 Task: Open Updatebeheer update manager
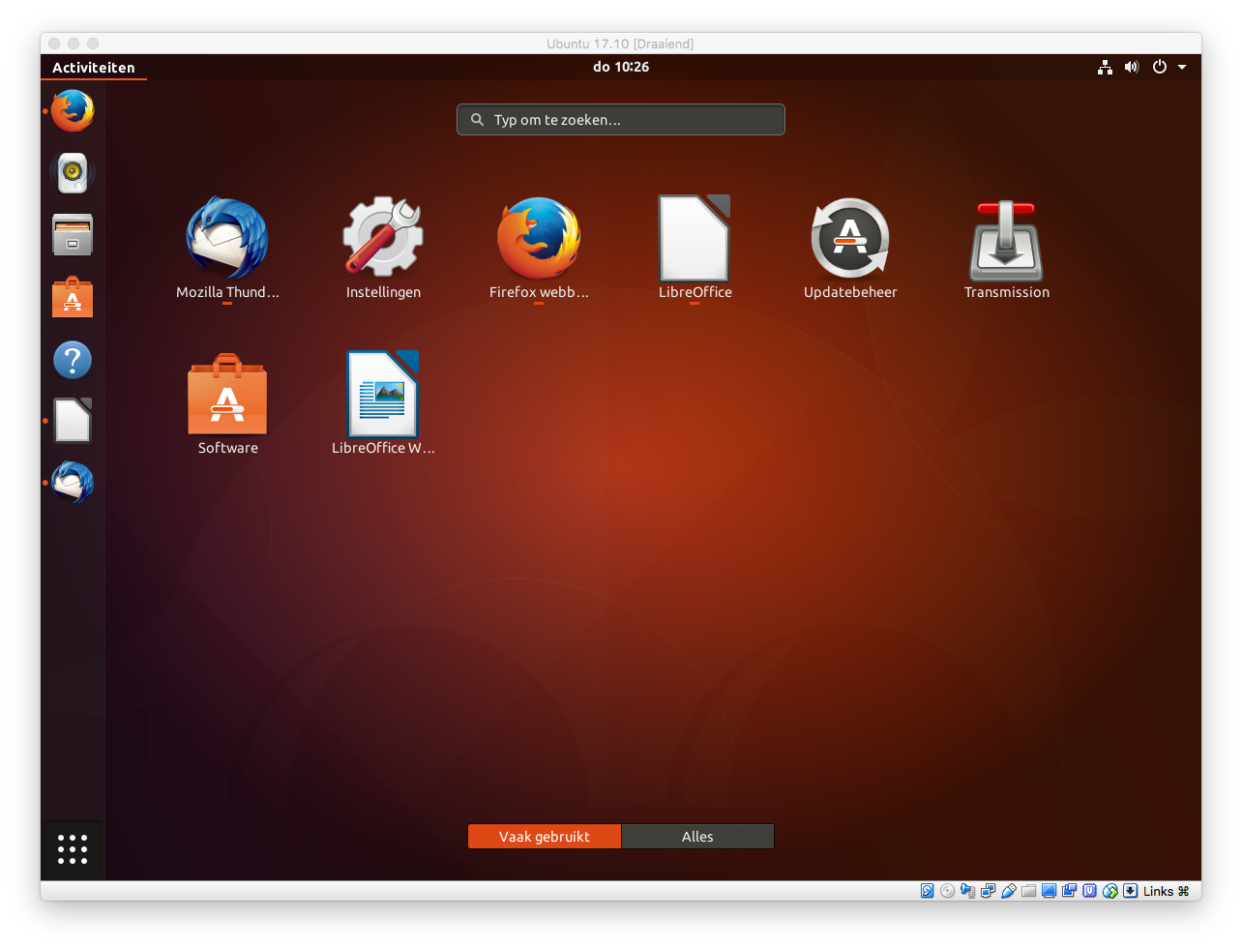tap(850, 240)
